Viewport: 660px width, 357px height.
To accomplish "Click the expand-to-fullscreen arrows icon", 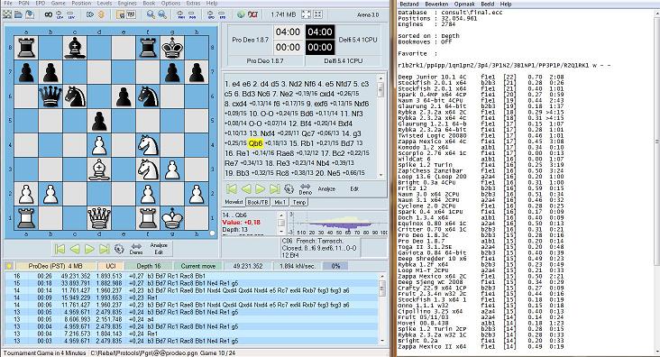I will click(x=306, y=14).
